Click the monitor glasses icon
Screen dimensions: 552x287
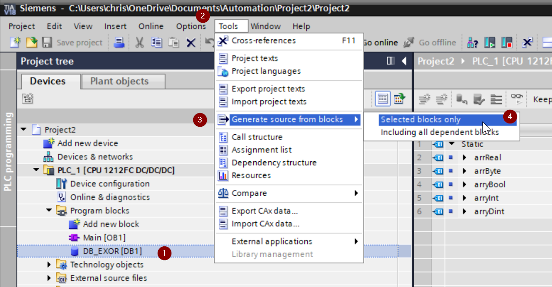click(517, 98)
